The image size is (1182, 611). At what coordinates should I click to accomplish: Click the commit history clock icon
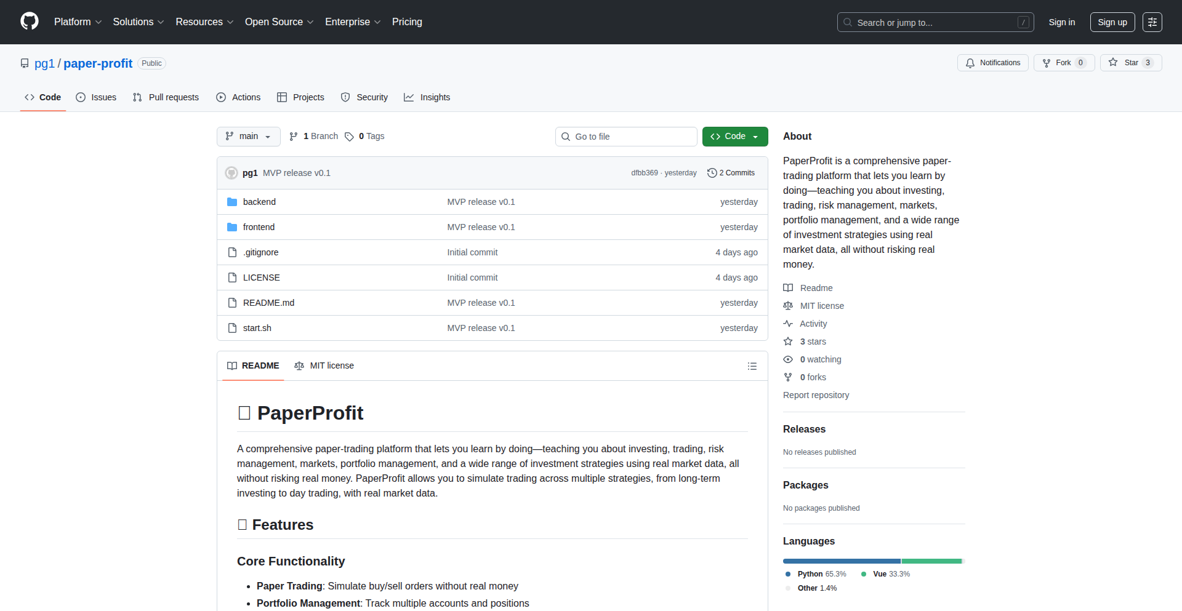(712, 173)
